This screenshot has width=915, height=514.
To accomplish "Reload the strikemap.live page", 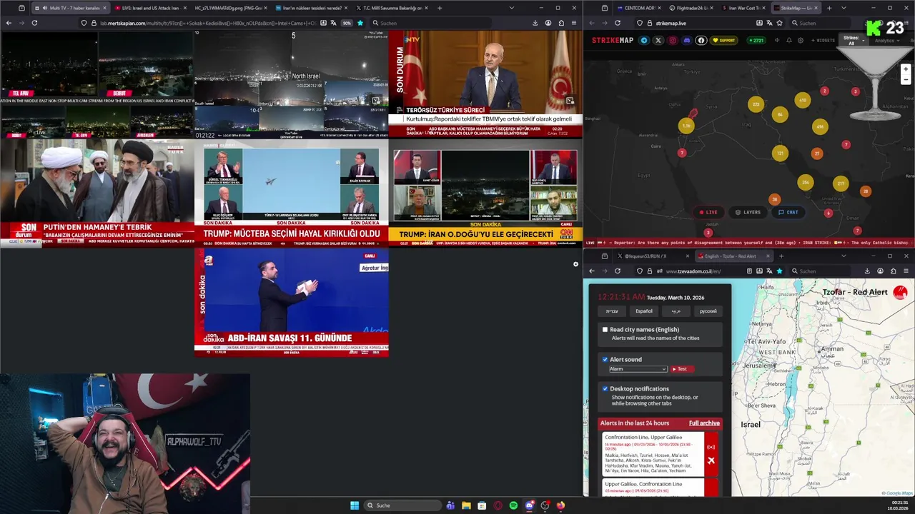I will point(618,23).
